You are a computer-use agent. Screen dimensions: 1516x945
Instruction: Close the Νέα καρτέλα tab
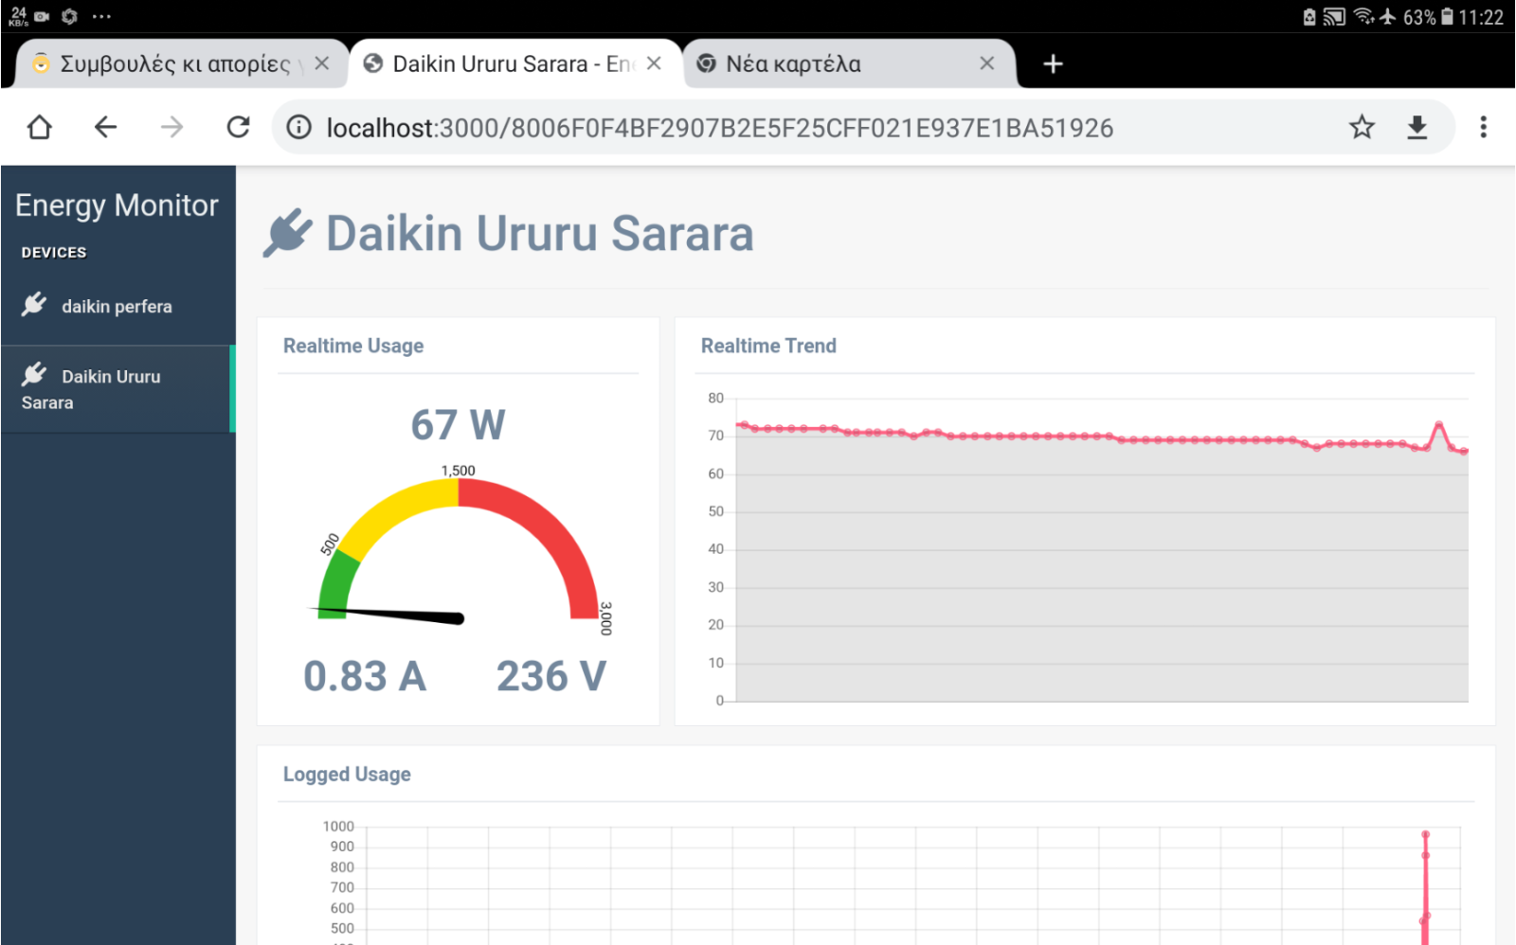tap(986, 63)
